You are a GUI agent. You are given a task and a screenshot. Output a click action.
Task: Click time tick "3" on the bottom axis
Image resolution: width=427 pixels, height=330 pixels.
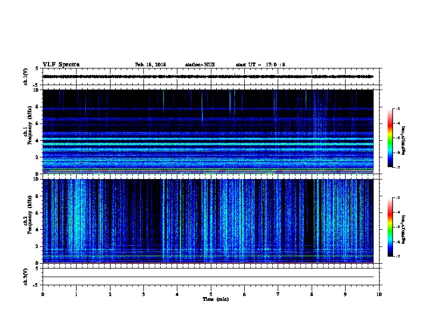(143, 294)
